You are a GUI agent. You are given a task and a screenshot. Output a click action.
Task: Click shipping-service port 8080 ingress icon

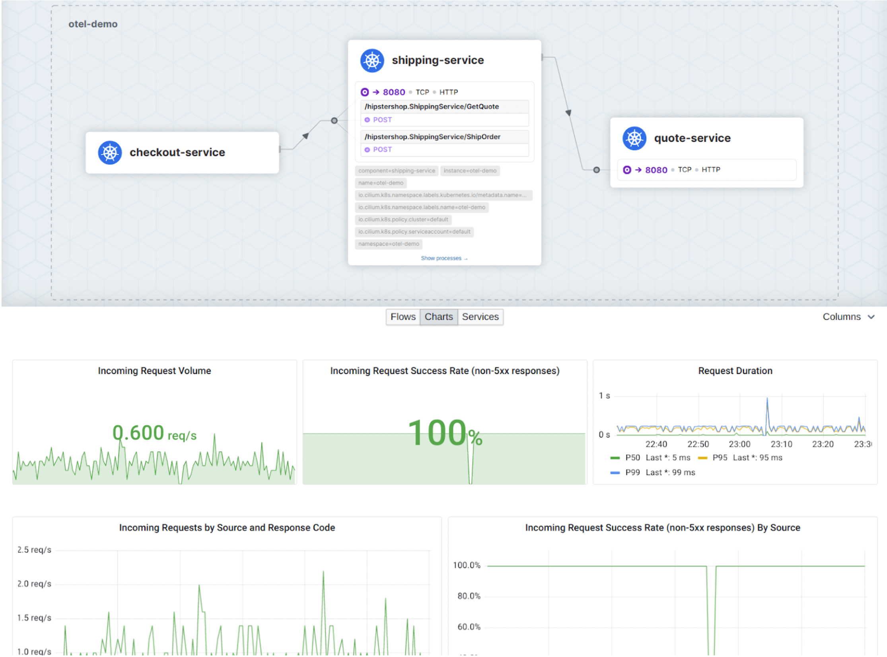point(364,92)
